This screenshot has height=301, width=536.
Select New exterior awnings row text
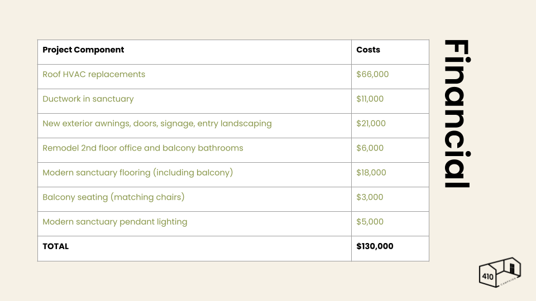(157, 124)
